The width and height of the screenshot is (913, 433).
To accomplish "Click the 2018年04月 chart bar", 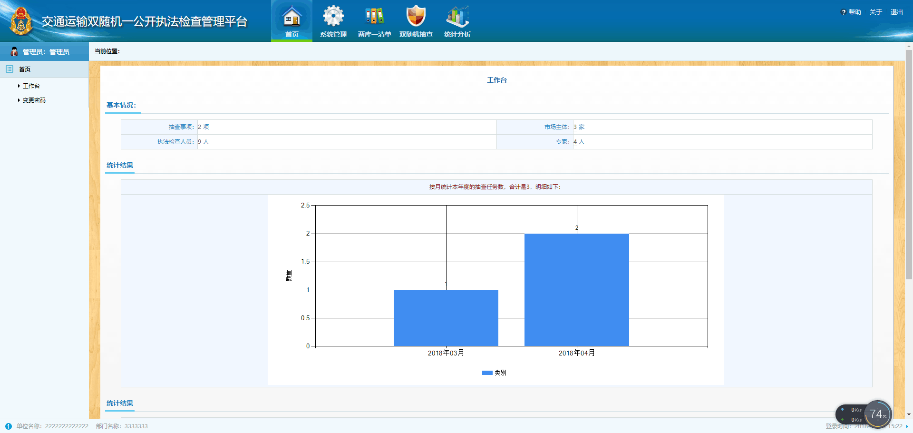I will (577, 290).
